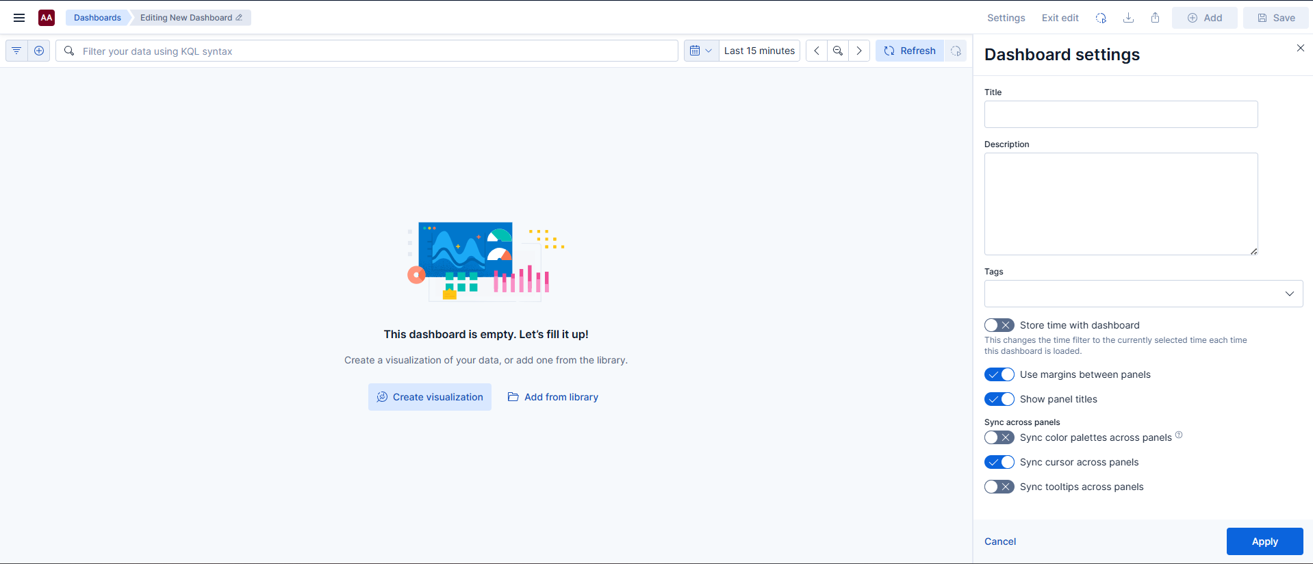Open the Last 15 minutes time picker
The width and height of the screenshot is (1313, 564).
coord(759,51)
